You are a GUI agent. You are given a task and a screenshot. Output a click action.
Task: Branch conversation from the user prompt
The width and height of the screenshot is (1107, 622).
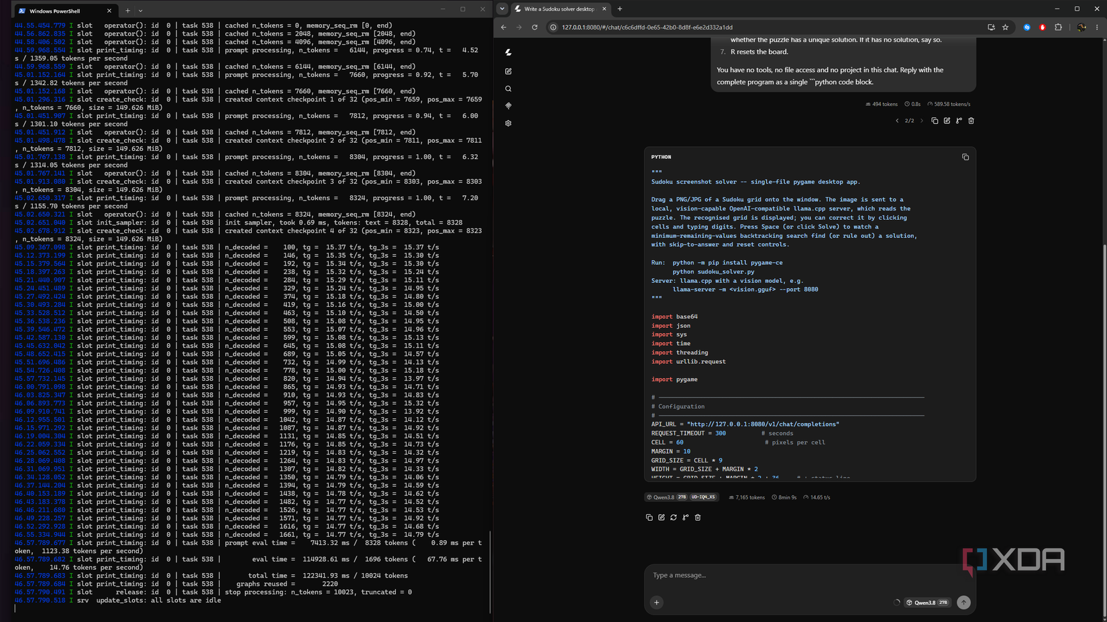point(959,121)
